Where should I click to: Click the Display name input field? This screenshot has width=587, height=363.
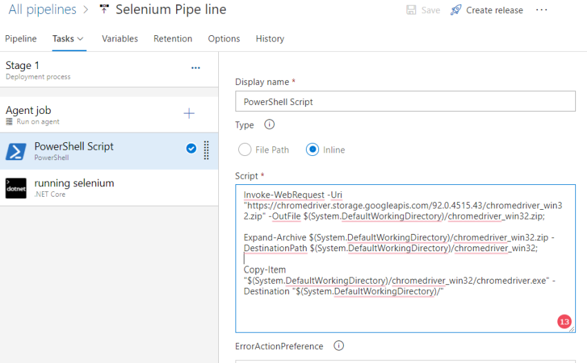(x=405, y=101)
